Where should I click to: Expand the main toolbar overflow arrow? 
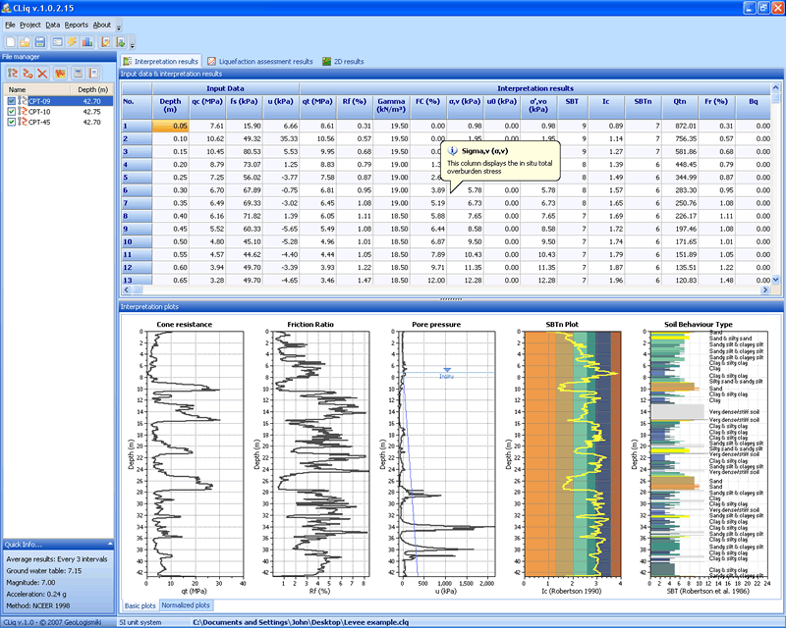[133, 44]
